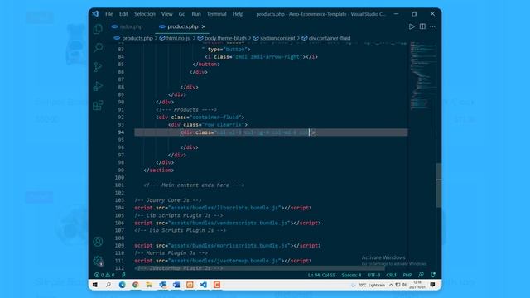Open the Source Control view
The width and height of the screenshot is (530, 298).
(x=98, y=67)
